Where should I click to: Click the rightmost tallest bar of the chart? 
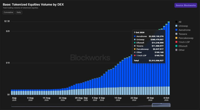click(x=169, y=58)
